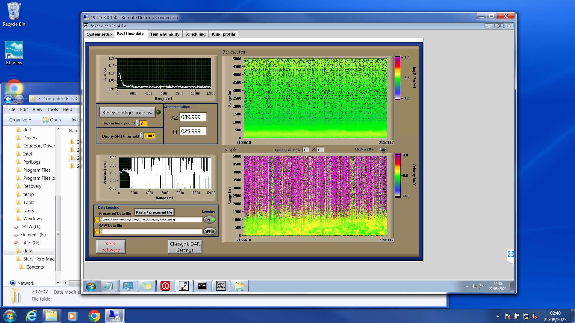The image size is (575, 323).
Task: Open Sticky Notes in remote taskbar
Action: tap(146, 286)
